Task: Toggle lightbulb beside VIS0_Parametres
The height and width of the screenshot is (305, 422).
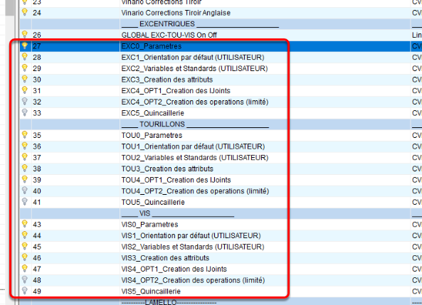Action: click(24, 224)
